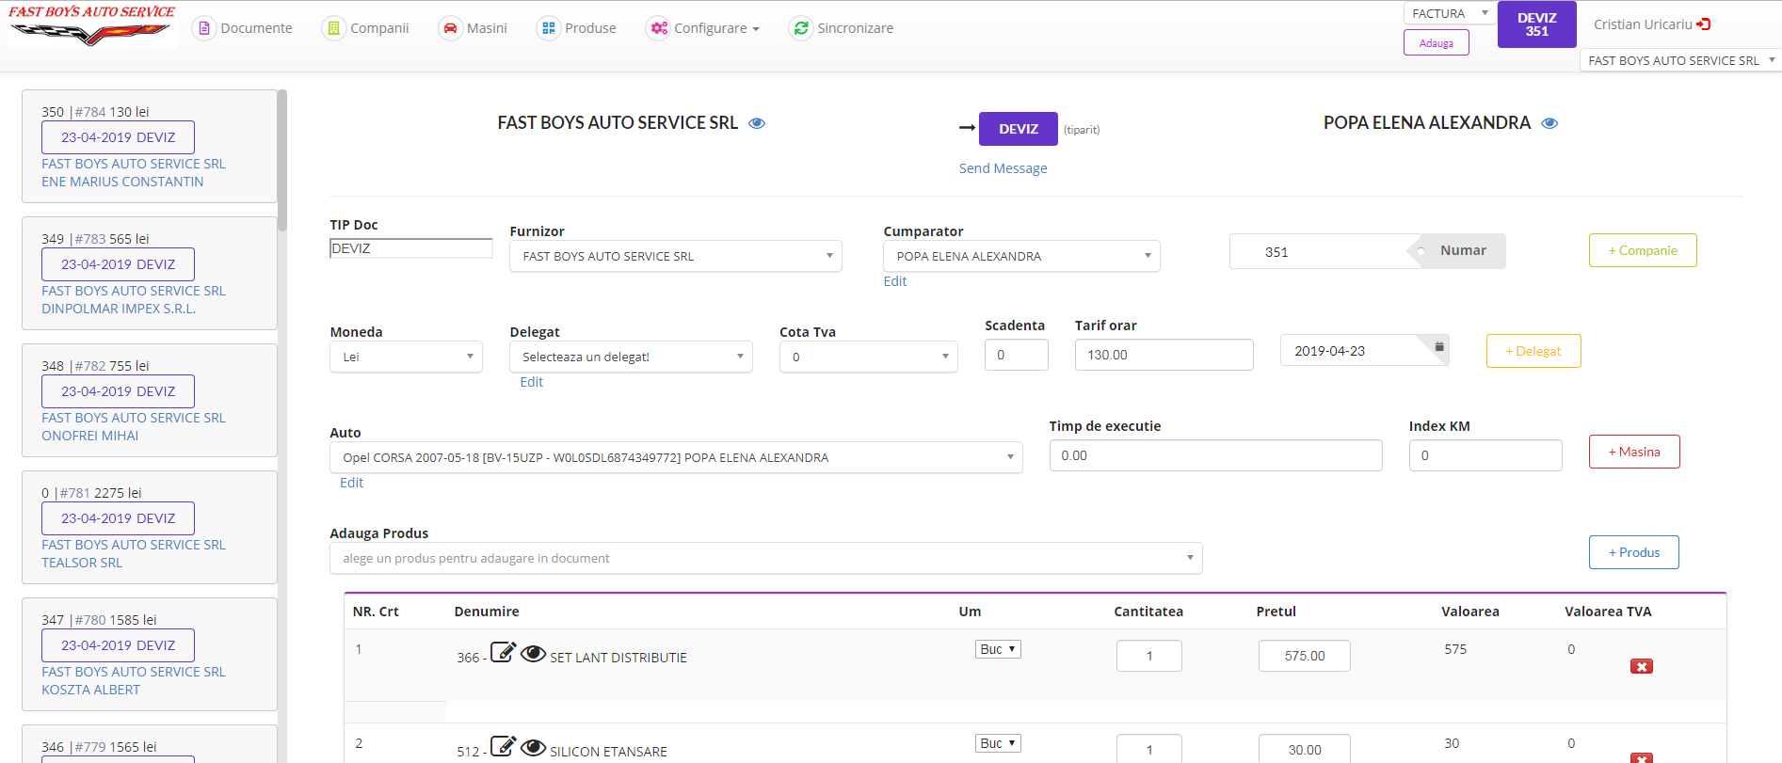This screenshot has height=763, width=1782.
Task: Edit product SILICON ETANSARE pencil icon
Action: 504,747
